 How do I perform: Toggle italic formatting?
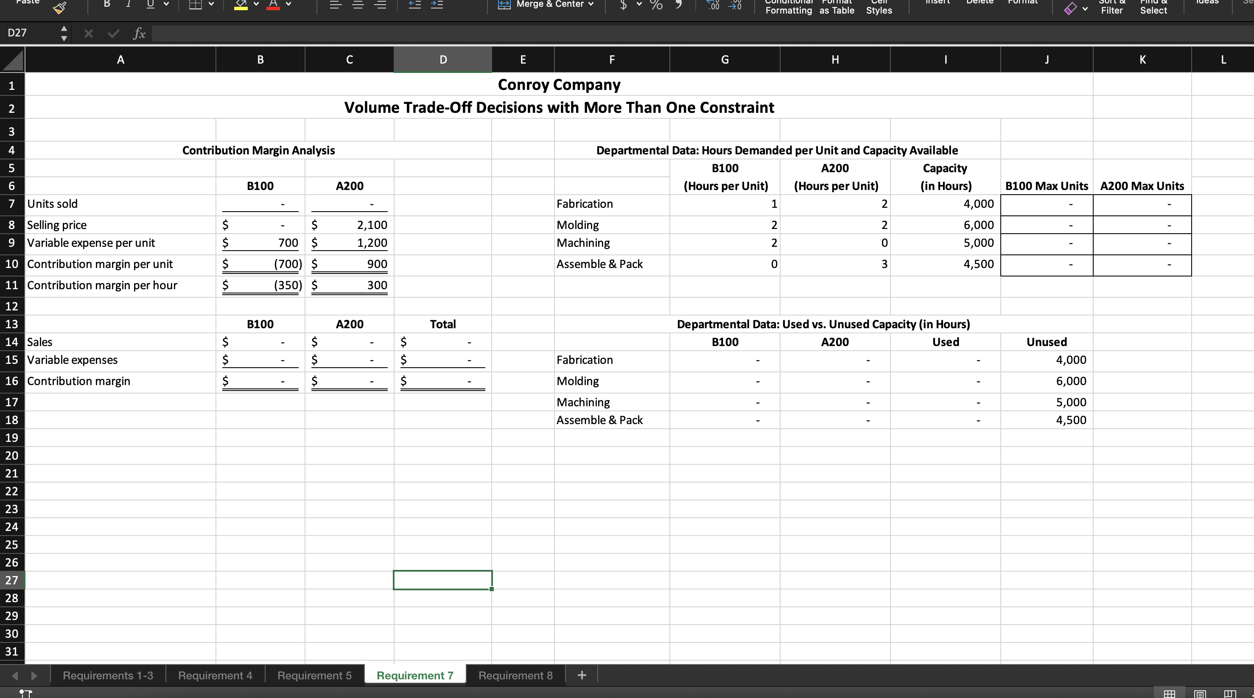(129, 4)
